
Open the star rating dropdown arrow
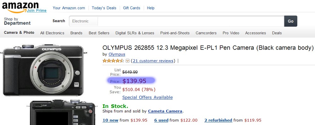click(127, 61)
